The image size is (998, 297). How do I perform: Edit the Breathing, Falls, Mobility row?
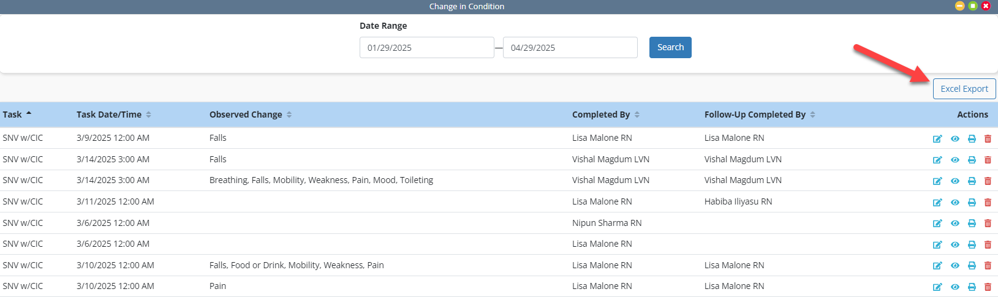(x=937, y=181)
